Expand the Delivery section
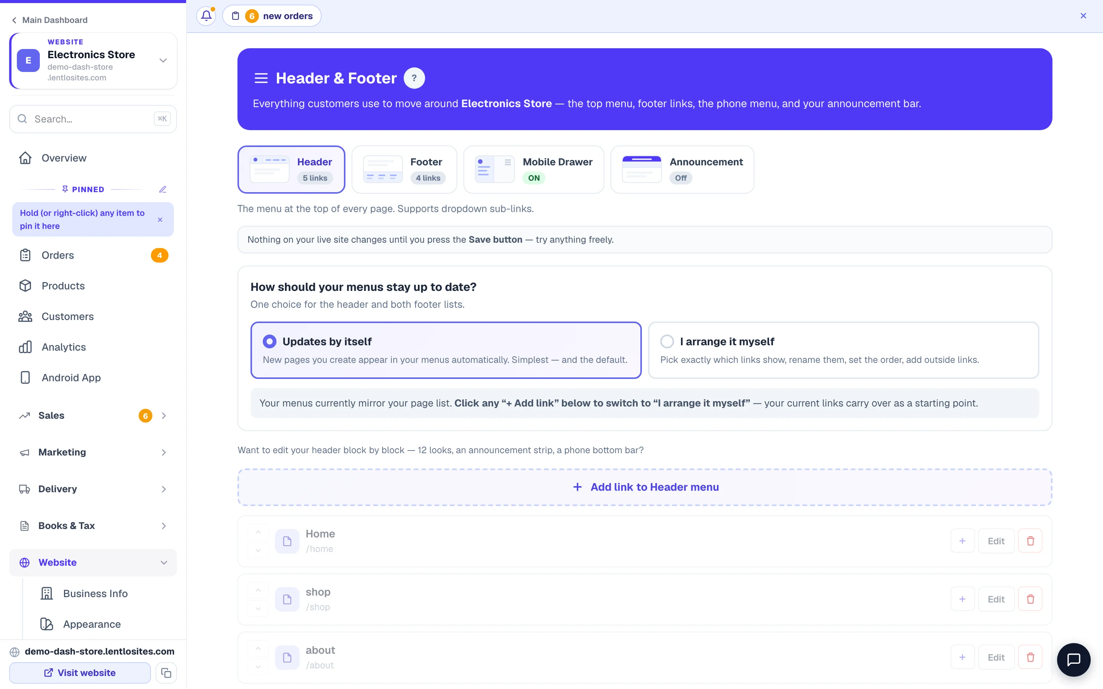Viewport: 1103px width, 689px height. 93,489
